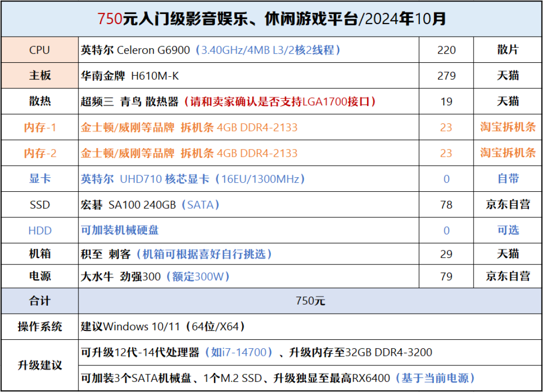
Task: Select the CPU price 220
Action: coord(446,50)
